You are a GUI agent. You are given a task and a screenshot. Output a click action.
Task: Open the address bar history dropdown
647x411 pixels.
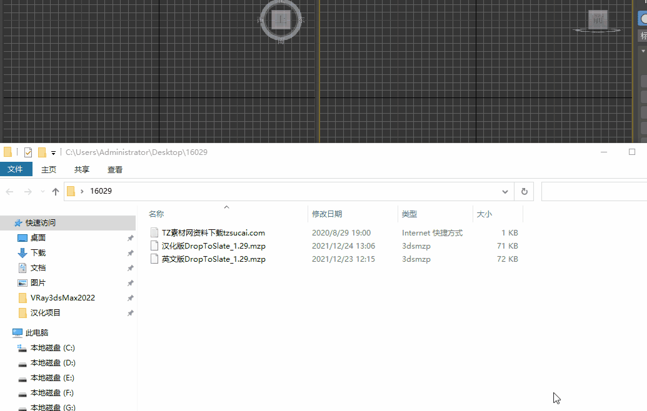(x=505, y=192)
